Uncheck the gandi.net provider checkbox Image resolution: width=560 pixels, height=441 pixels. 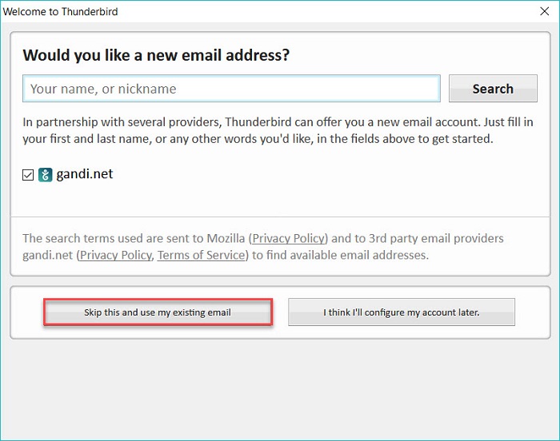coord(28,175)
